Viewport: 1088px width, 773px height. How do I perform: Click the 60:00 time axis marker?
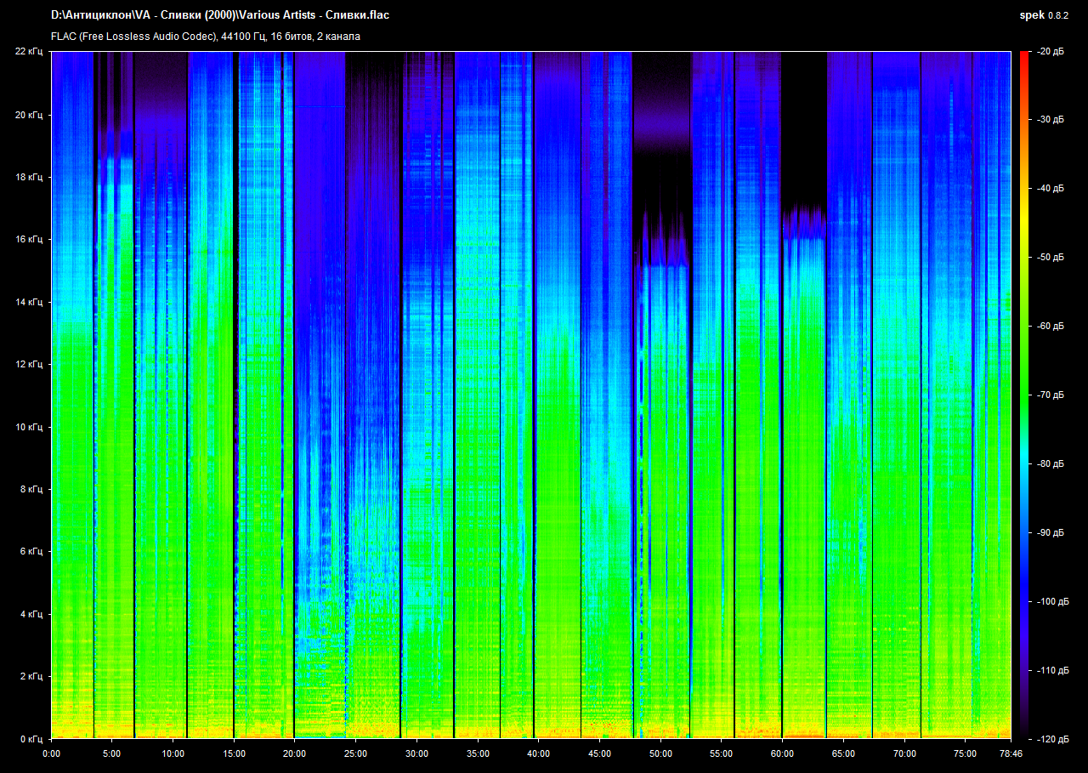click(782, 753)
